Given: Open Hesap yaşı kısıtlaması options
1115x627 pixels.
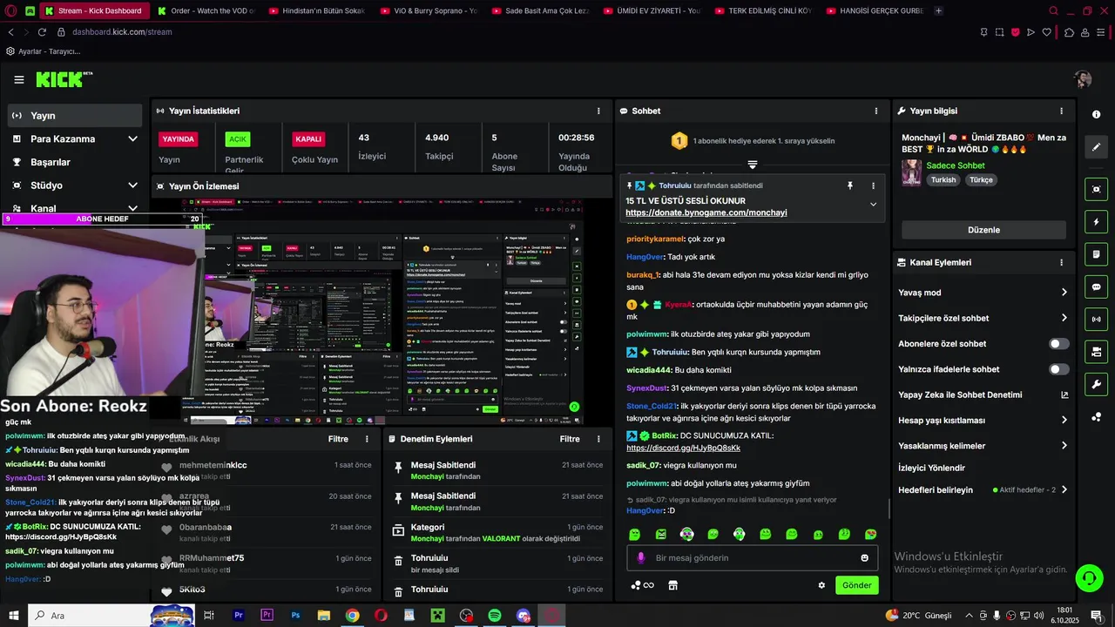Looking at the screenshot, I should (983, 421).
